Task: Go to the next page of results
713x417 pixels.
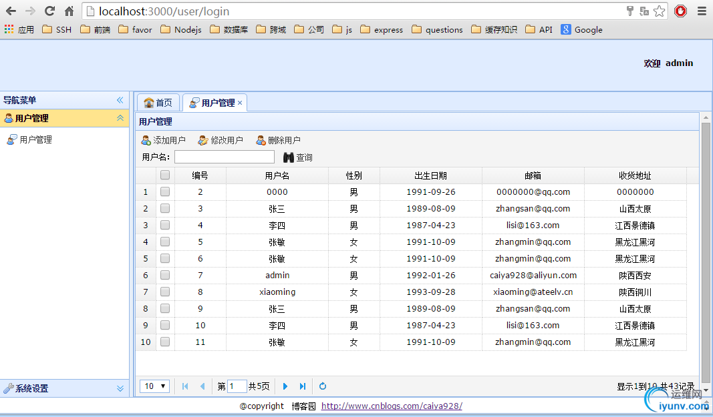Action: pyautogui.click(x=285, y=386)
